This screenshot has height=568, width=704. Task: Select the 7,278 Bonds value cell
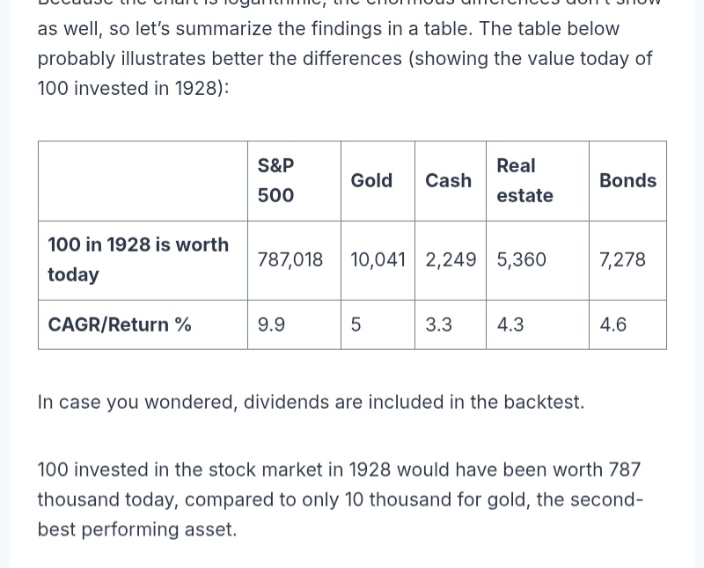622,259
